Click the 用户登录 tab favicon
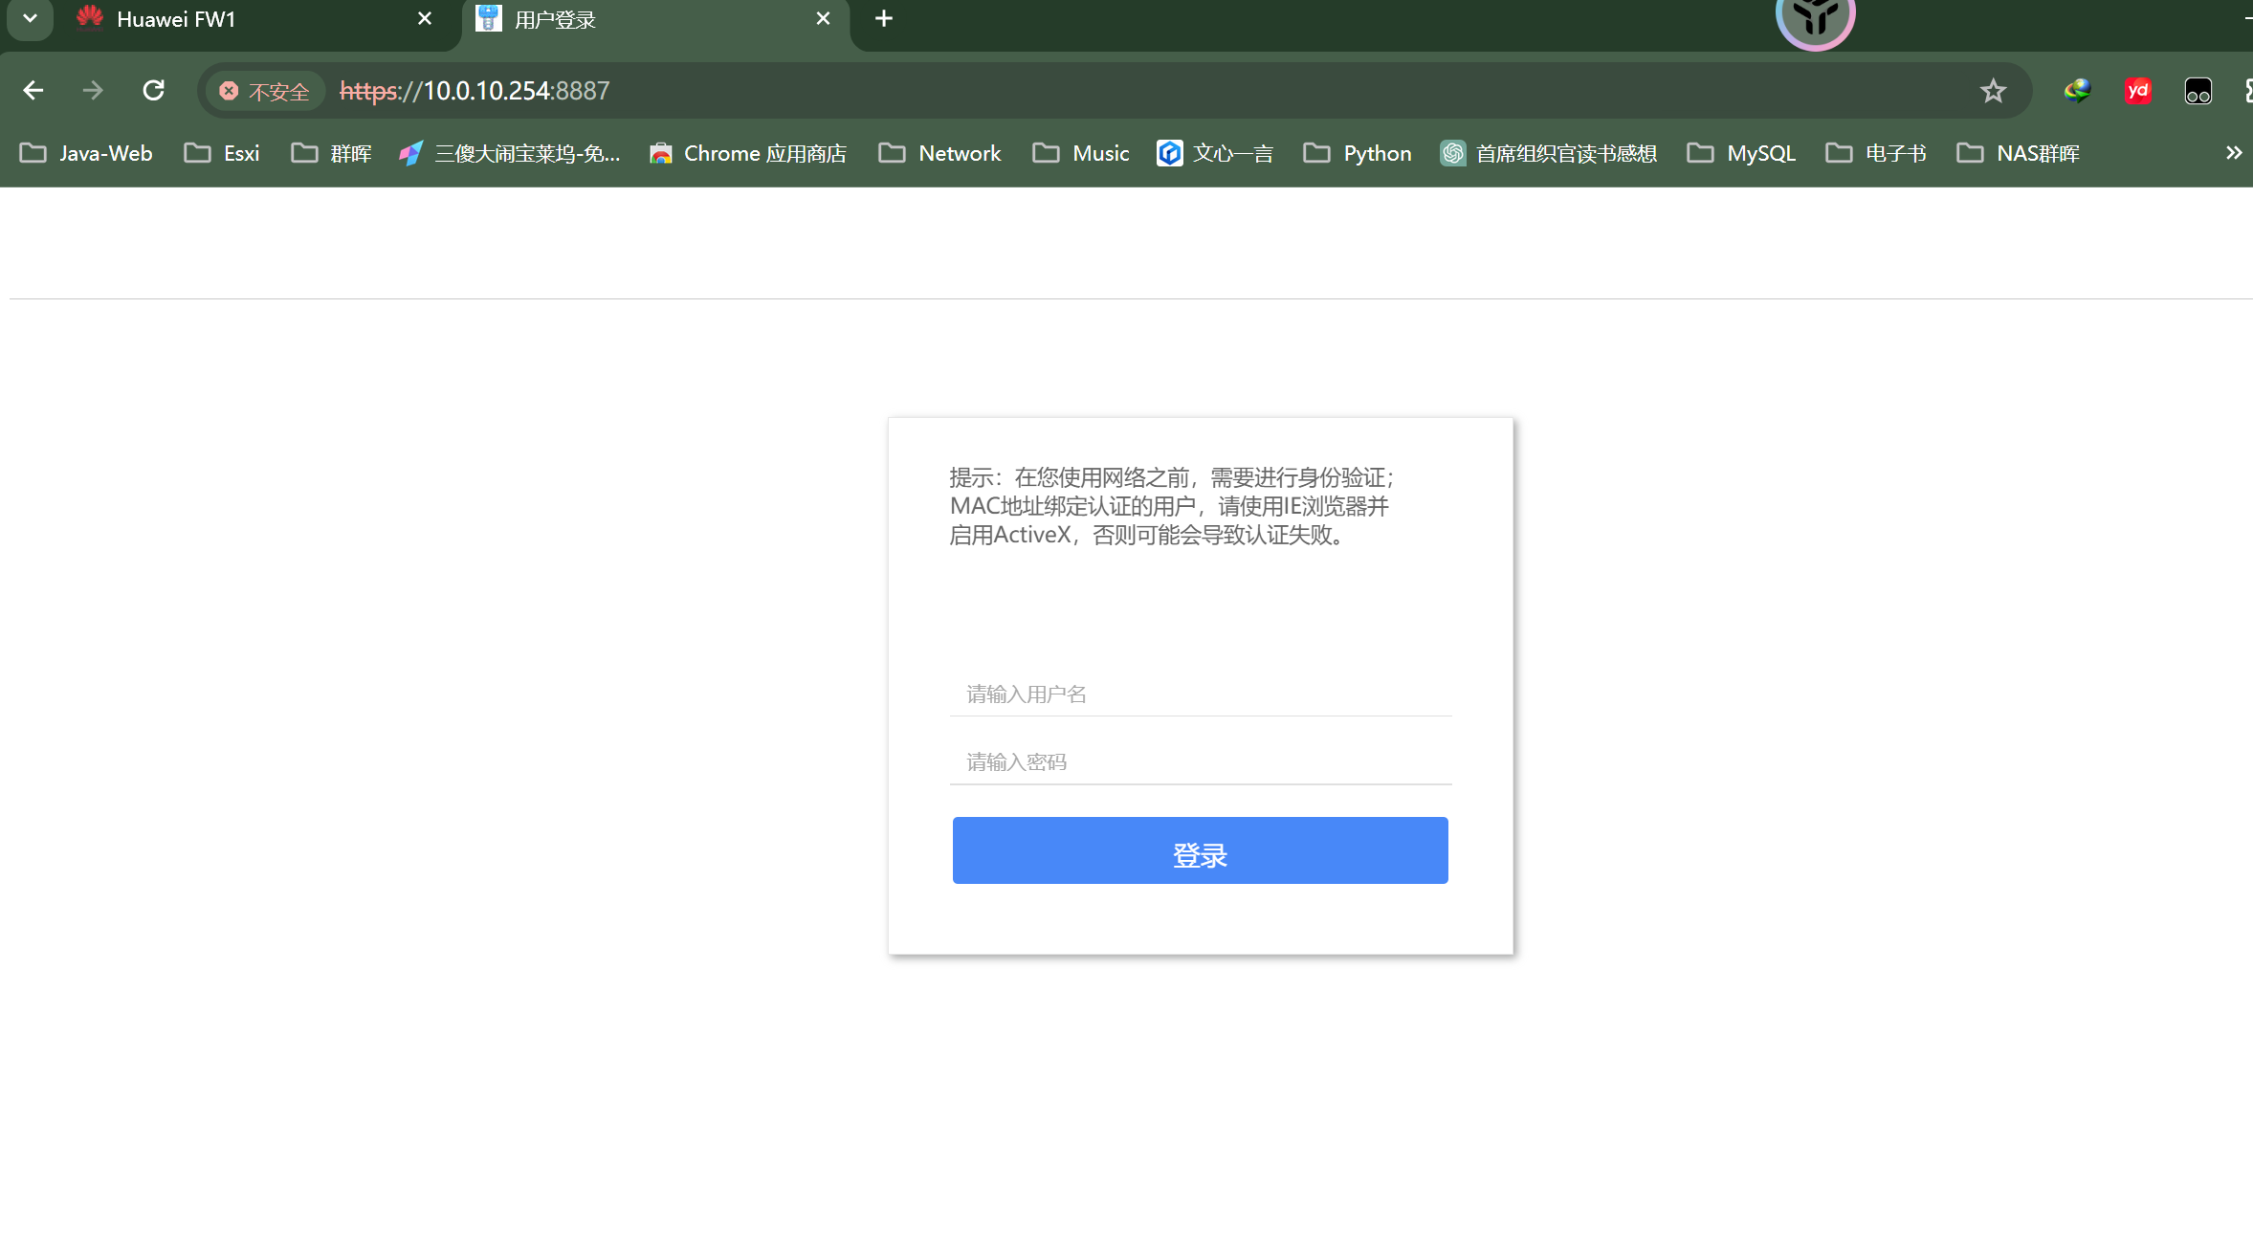This screenshot has width=2253, height=1234. tap(489, 18)
